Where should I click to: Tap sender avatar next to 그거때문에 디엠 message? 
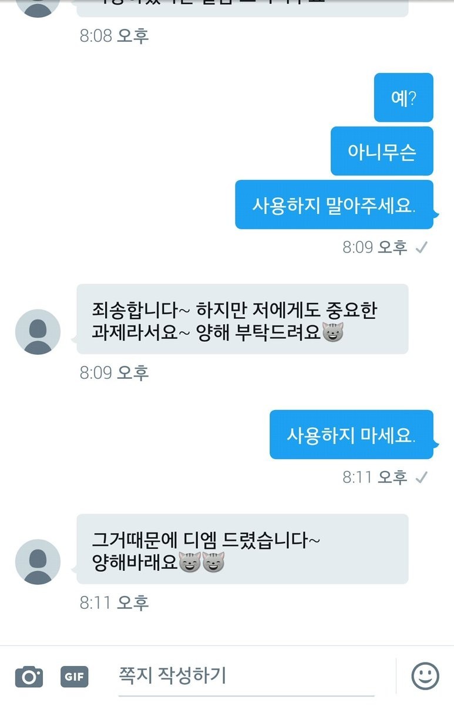(x=38, y=562)
